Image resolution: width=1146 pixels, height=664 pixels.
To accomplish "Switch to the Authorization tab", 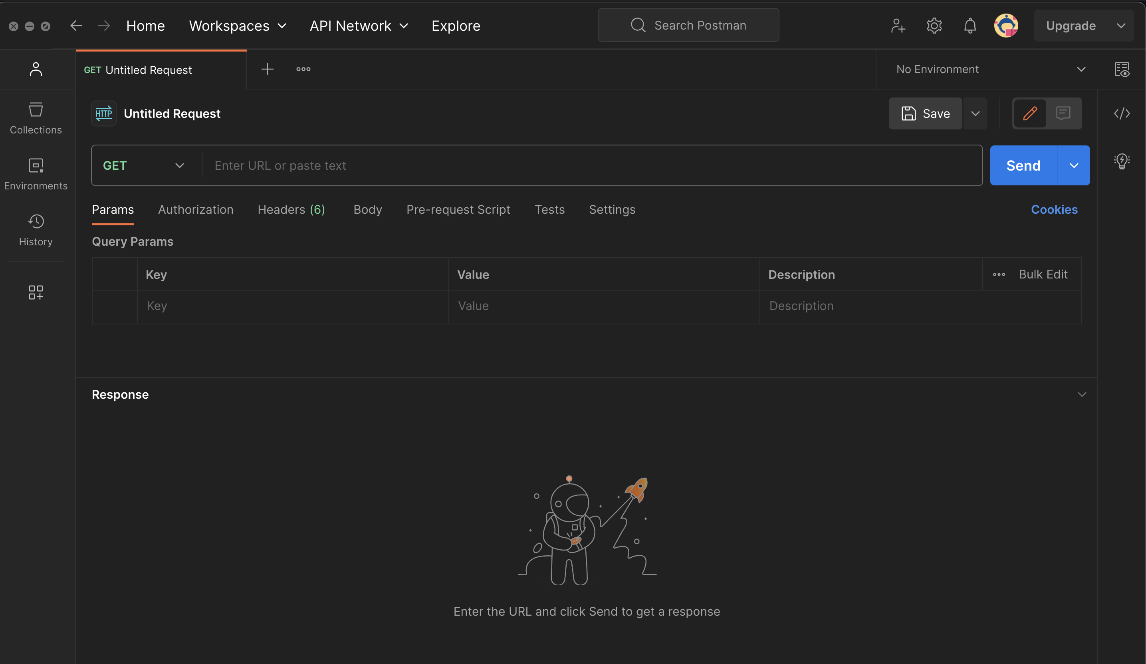I will point(196,209).
